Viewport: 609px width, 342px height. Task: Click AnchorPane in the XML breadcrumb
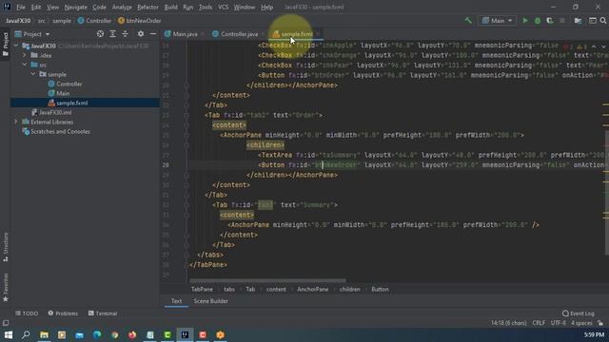pyautogui.click(x=313, y=289)
